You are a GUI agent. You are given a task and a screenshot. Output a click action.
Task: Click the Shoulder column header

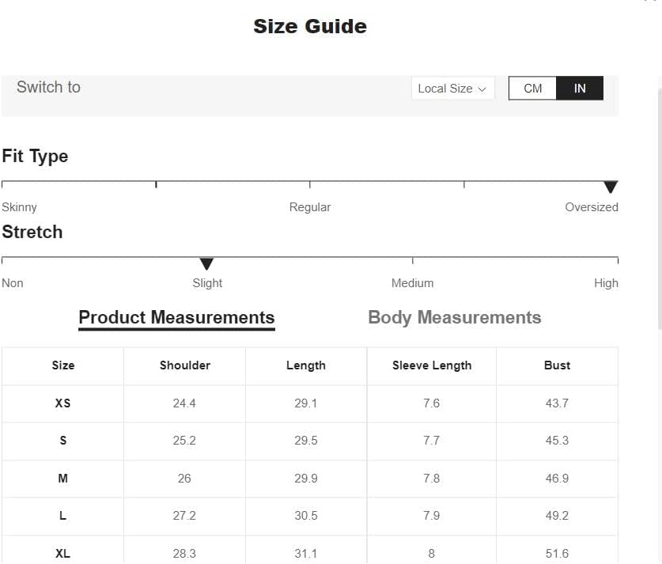point(184,365)
